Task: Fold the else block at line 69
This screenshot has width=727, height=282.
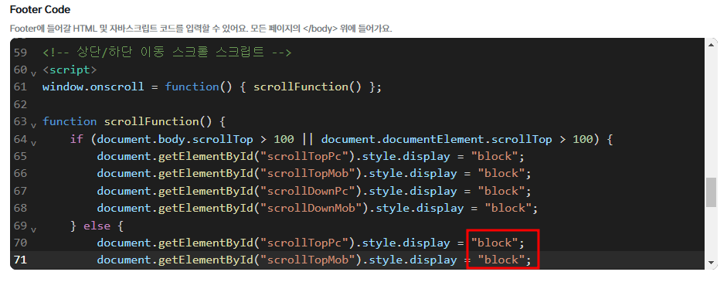Action: click(33, 229)
